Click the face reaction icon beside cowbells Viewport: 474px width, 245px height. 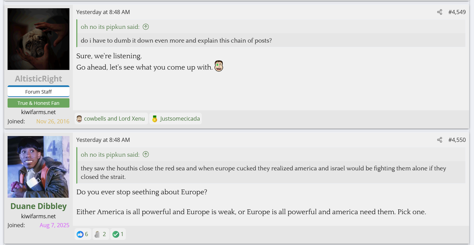pos(79,119)
